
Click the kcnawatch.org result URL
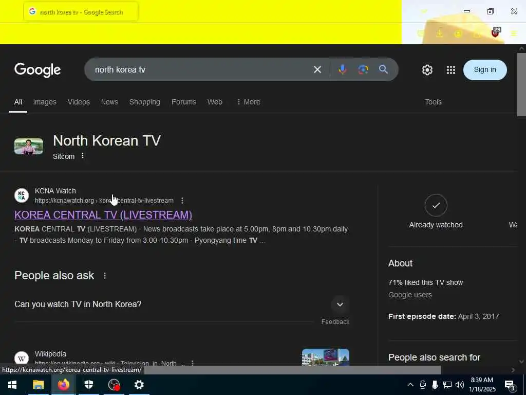pyautogui.click(x=104, y=201)
